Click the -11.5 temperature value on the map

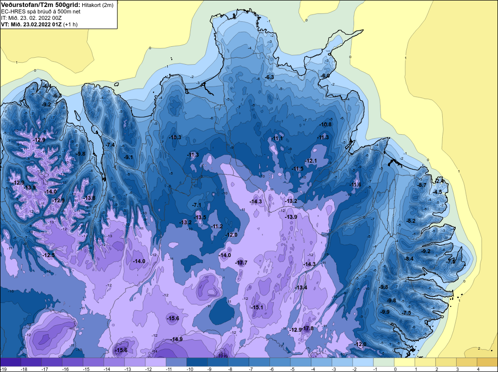click(298, 169)
